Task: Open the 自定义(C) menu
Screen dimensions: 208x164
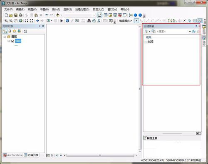Action: 99,10
